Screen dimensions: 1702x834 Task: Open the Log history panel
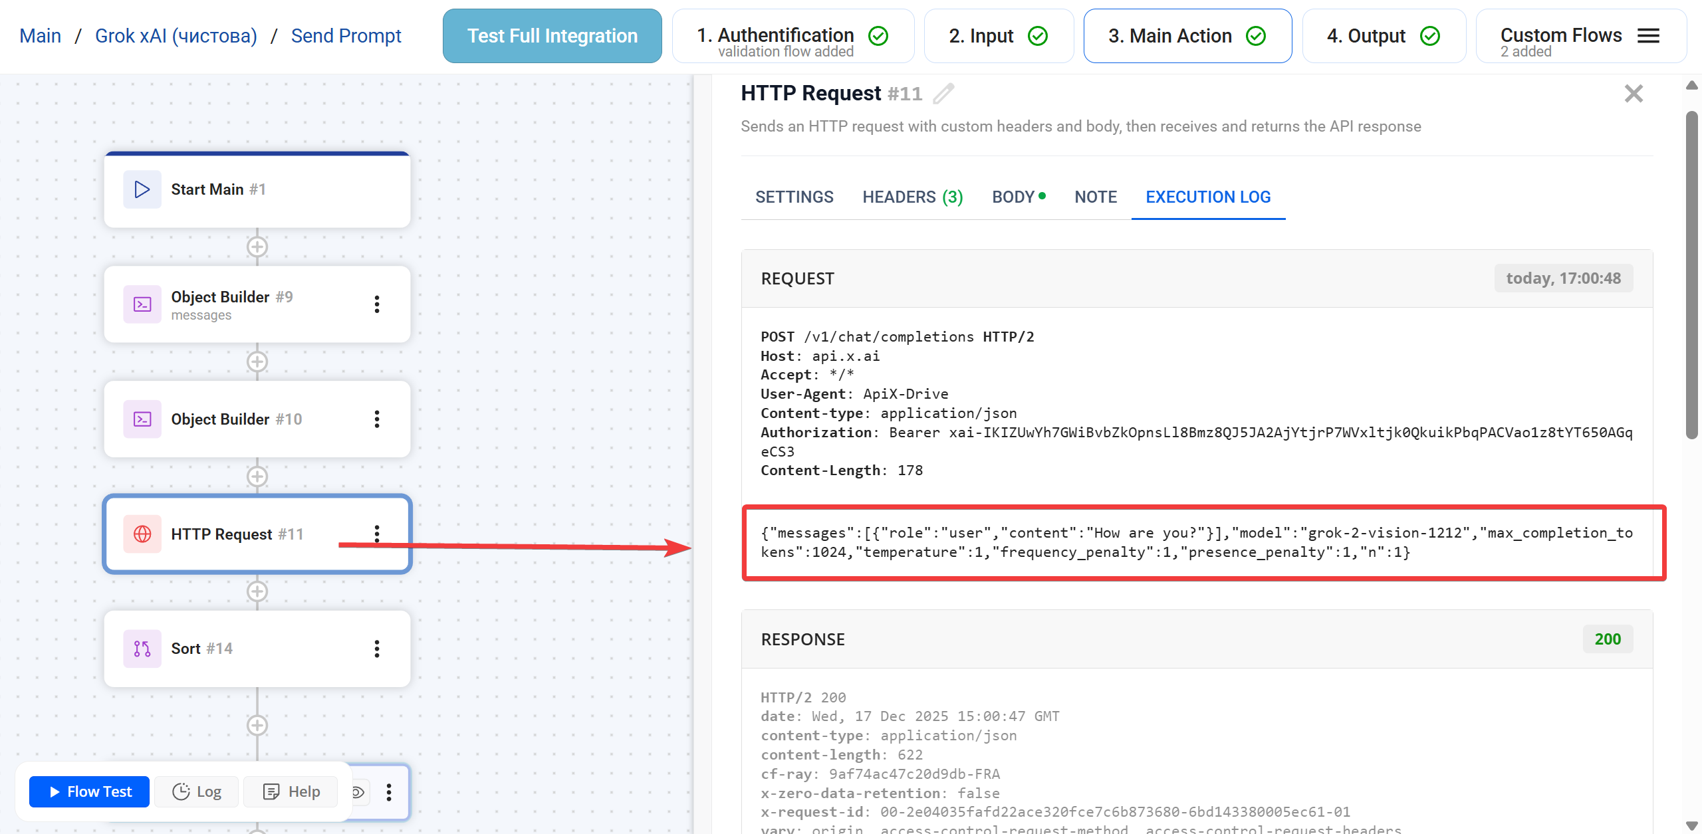coord(196,791)
